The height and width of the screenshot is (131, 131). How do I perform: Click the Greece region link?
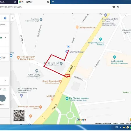pos(115,123)
